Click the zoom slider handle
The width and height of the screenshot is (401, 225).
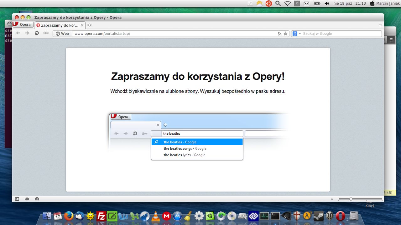(x=351, y=199)
